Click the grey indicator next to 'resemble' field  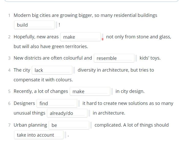pos(136,58)
